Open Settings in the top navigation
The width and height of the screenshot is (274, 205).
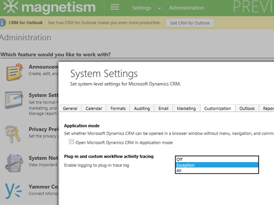[x=141, y=8]
